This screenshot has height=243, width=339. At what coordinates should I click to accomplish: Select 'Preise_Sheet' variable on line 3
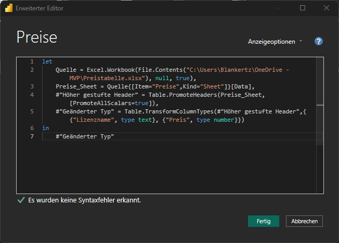point(76,86)
